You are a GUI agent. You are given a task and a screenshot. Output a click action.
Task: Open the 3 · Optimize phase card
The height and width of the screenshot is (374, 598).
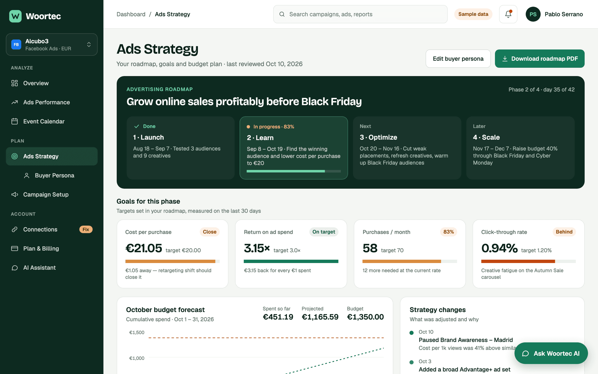point(407,148)
